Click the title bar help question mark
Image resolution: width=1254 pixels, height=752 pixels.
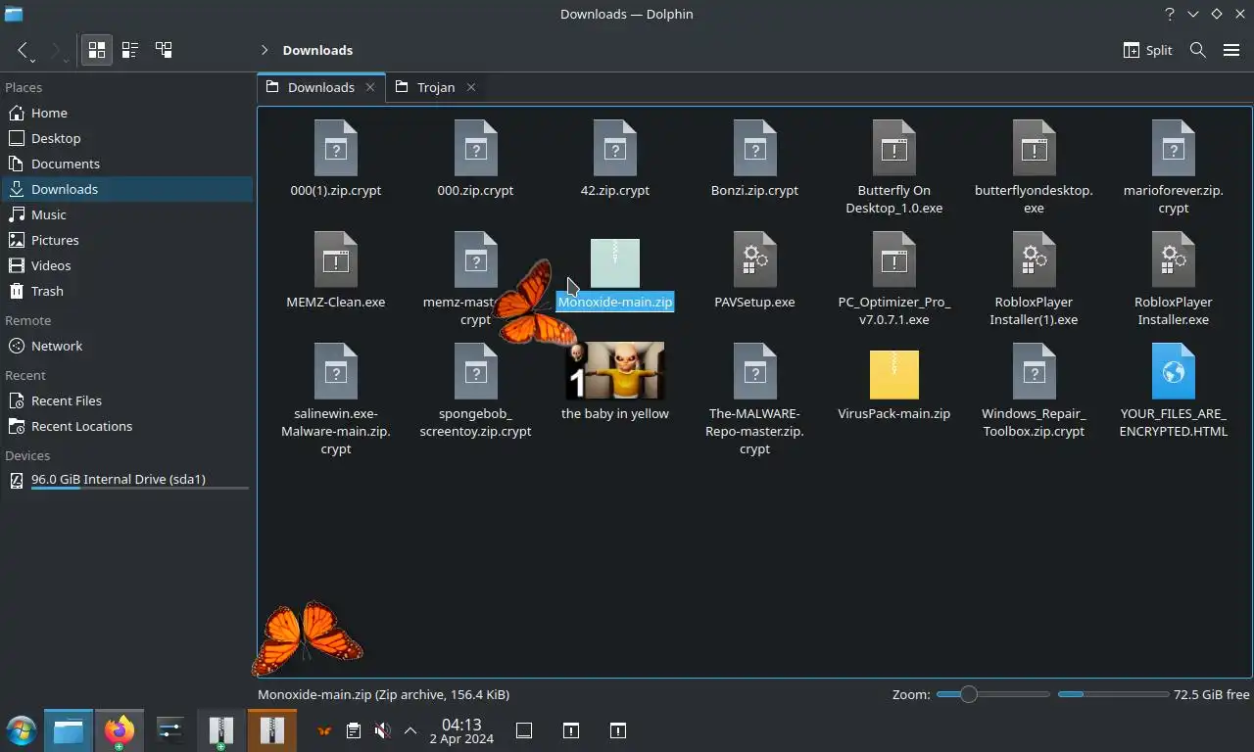click(x=1170, y=14)
